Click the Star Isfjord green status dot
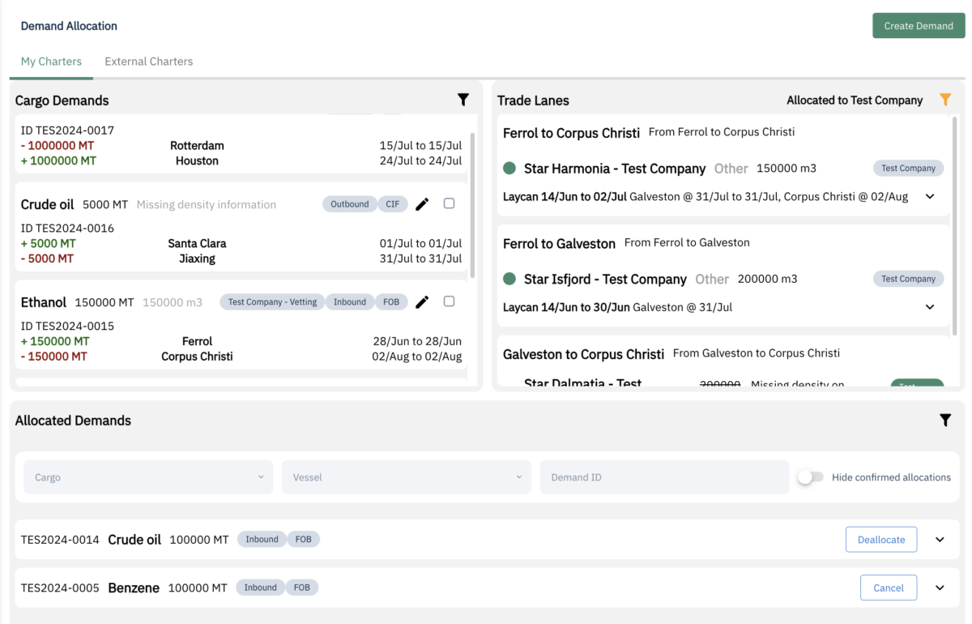 (509, 279)
